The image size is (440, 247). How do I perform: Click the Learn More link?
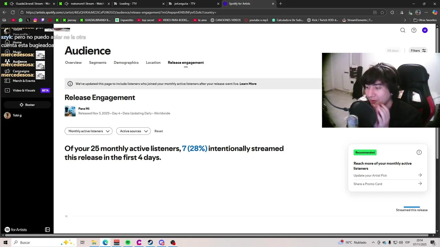pos(248,84)
